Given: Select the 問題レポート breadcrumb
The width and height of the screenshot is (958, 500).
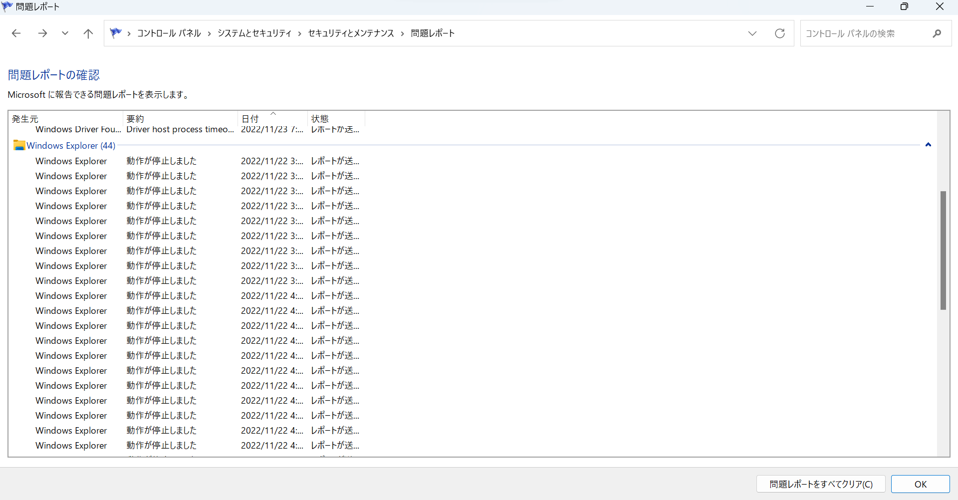Looking at the screenshot, I should tap(433, 33).
